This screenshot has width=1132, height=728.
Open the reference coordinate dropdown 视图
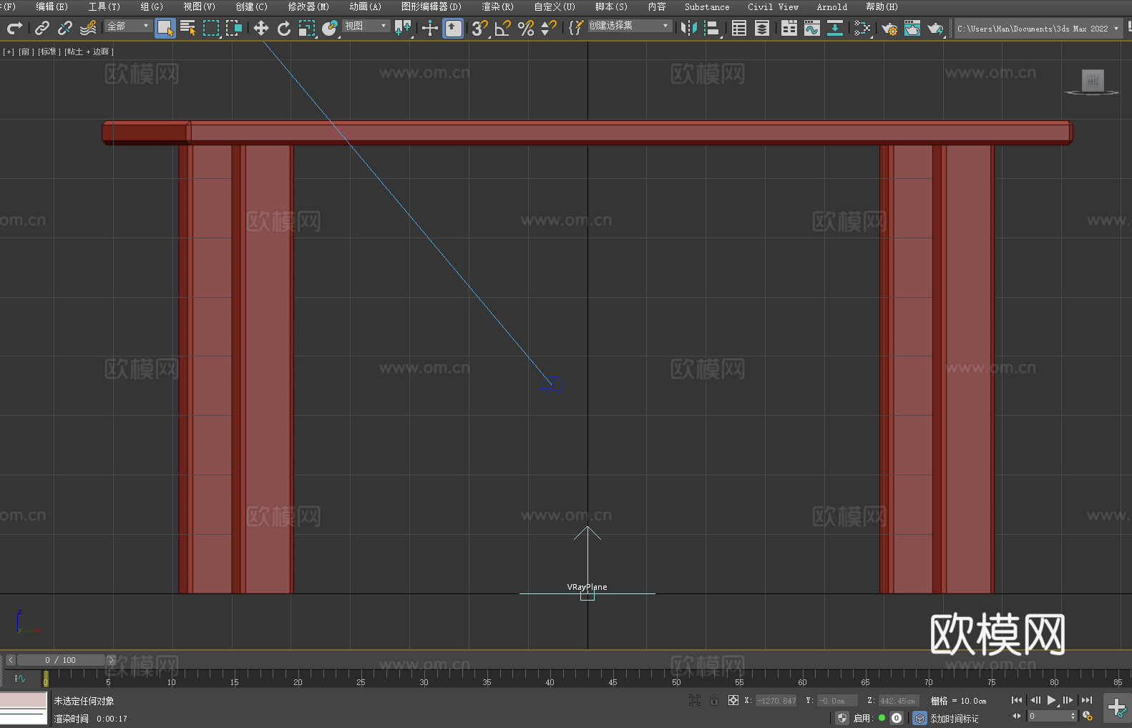pos(366,26)
